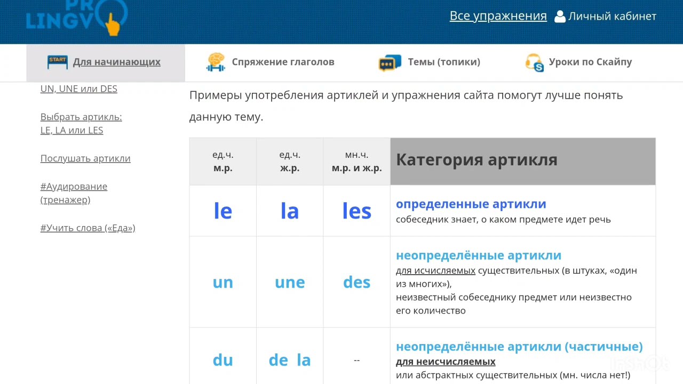Click the Категория артикля header

pos(523,162)
